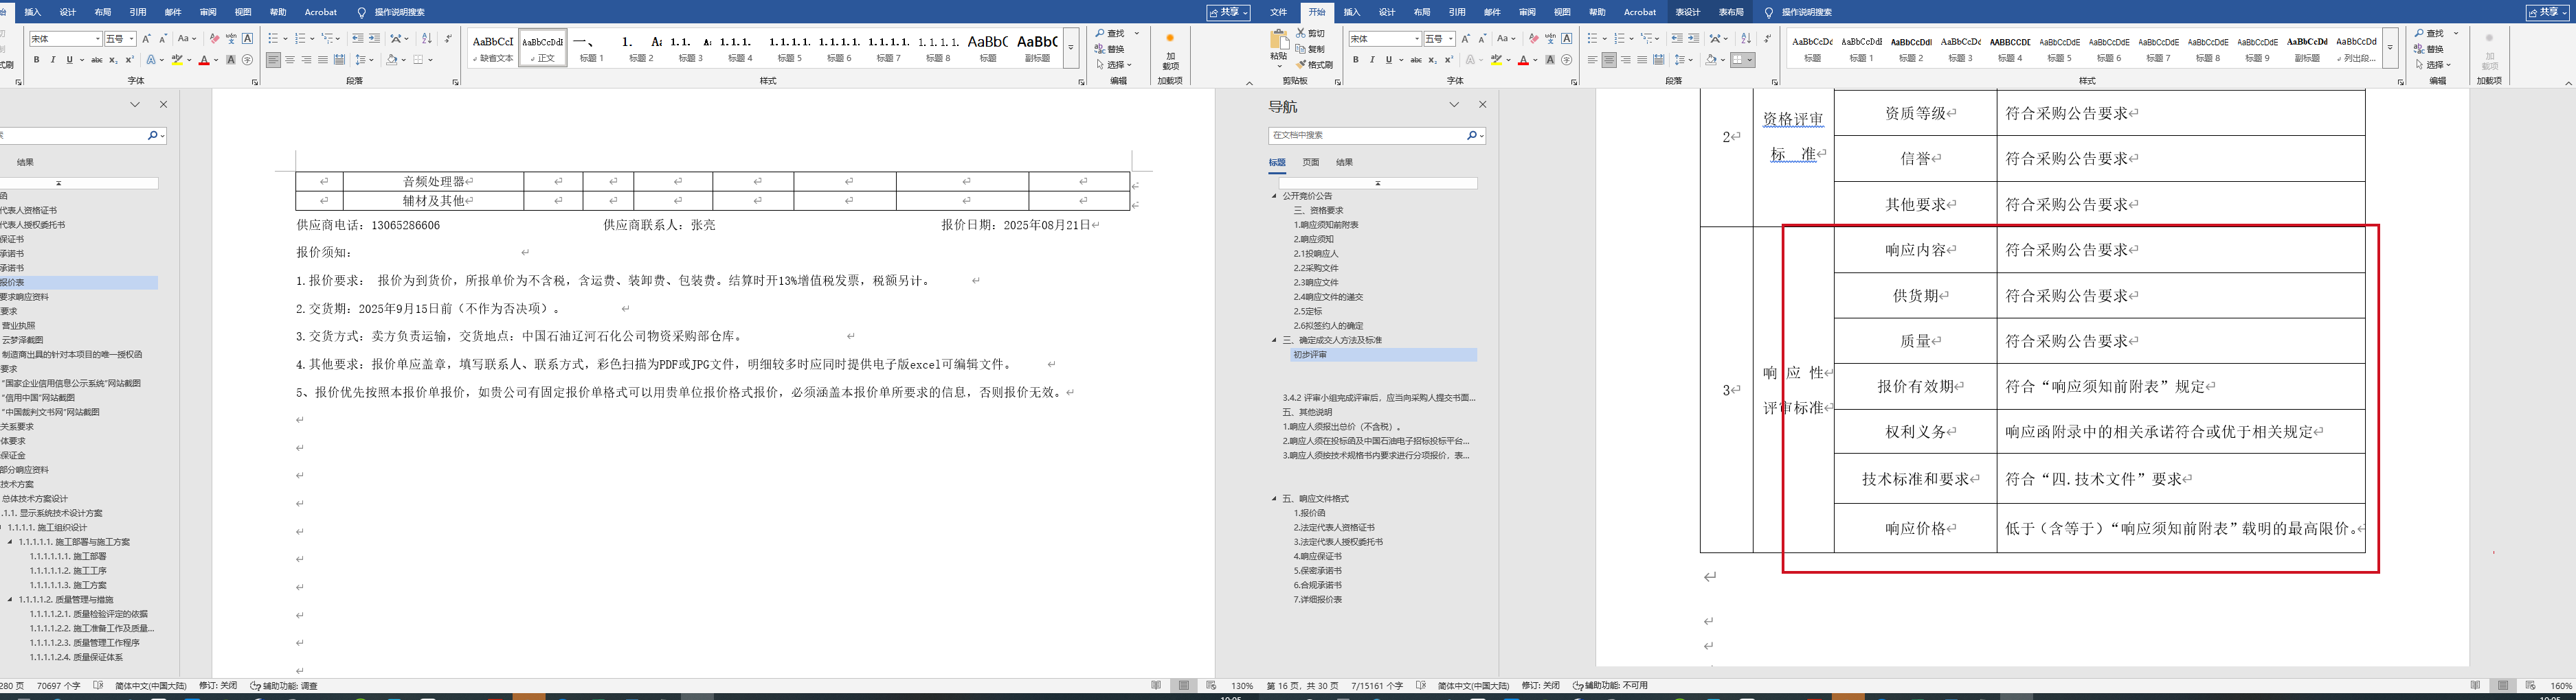The height and width of the screenshot is (700, 2576).
Task: Increase font size in the left window
Action: (146, 39)
